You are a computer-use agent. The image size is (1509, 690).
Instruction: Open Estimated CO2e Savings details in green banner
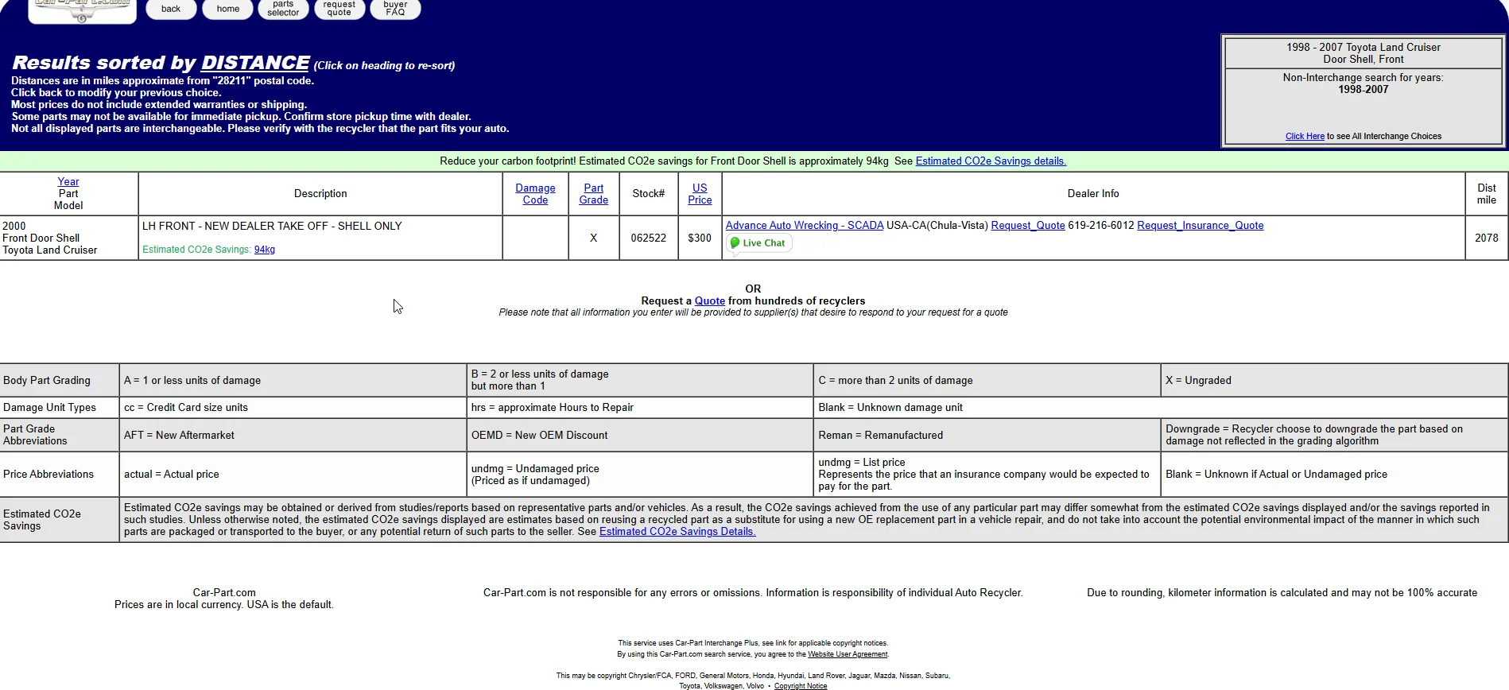coord(990,161)
